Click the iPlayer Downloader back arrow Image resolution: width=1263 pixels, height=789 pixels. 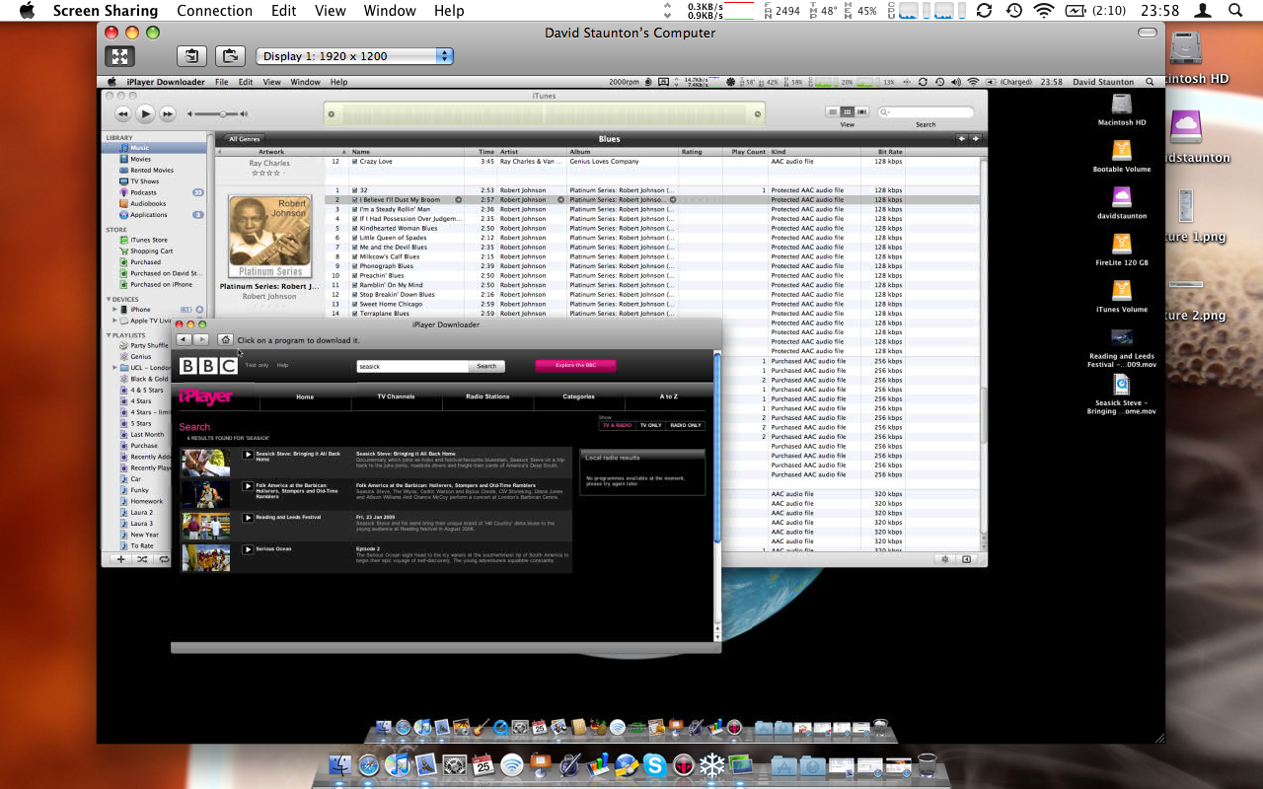click(x=184, y=339)
